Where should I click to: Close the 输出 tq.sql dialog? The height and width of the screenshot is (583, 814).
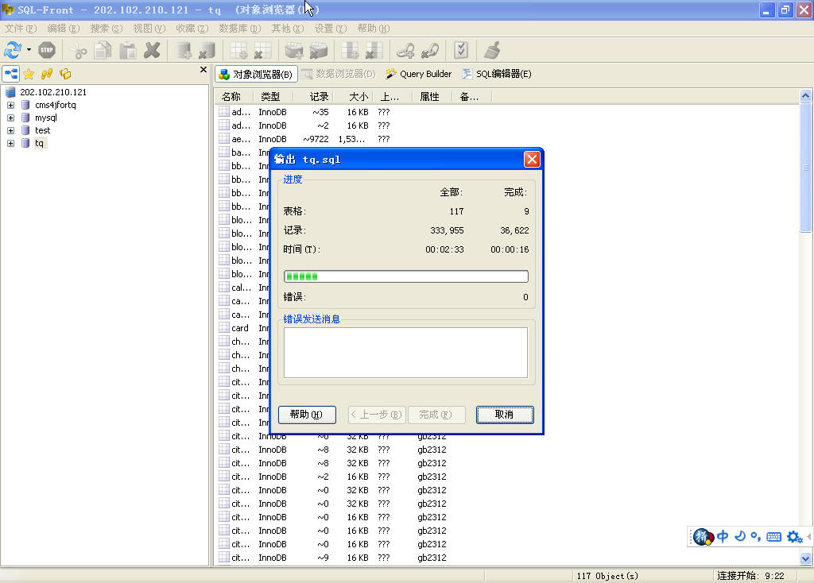(532, 159)
